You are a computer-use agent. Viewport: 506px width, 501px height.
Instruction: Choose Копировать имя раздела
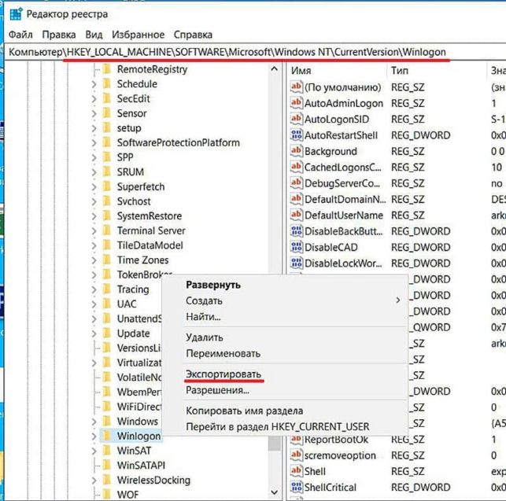point(244,411)
